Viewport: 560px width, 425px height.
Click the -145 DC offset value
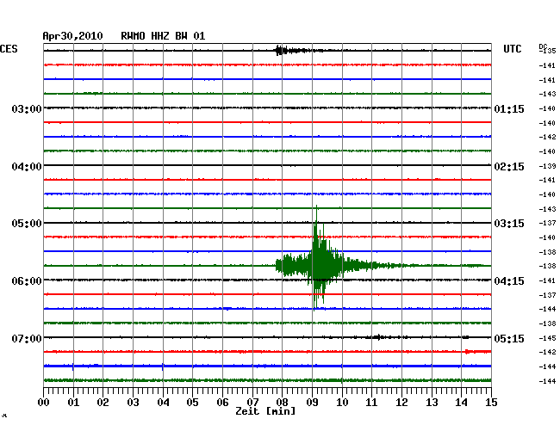pyautogui.click(x=547, y=338)
